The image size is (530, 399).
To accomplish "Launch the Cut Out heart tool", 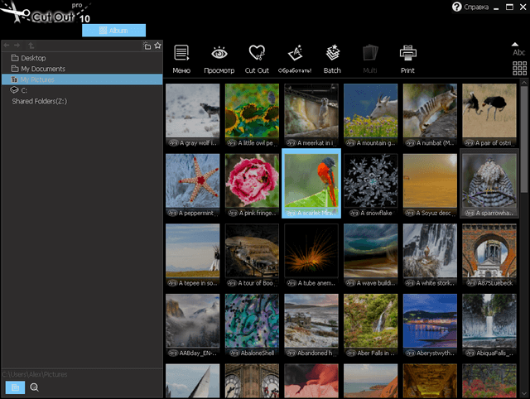I will [x=258, y=57].
